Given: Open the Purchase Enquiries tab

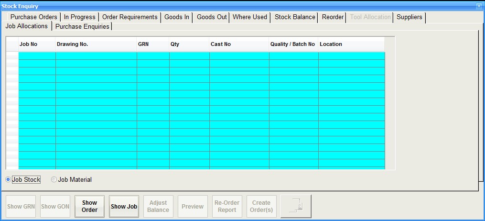Looking at the screenshot, I should click(x=82, y=27).
